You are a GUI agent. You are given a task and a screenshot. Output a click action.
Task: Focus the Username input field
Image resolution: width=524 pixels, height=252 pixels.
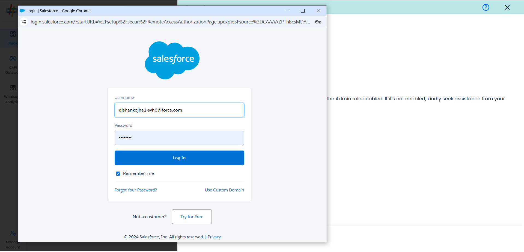[x=179, y=110]
